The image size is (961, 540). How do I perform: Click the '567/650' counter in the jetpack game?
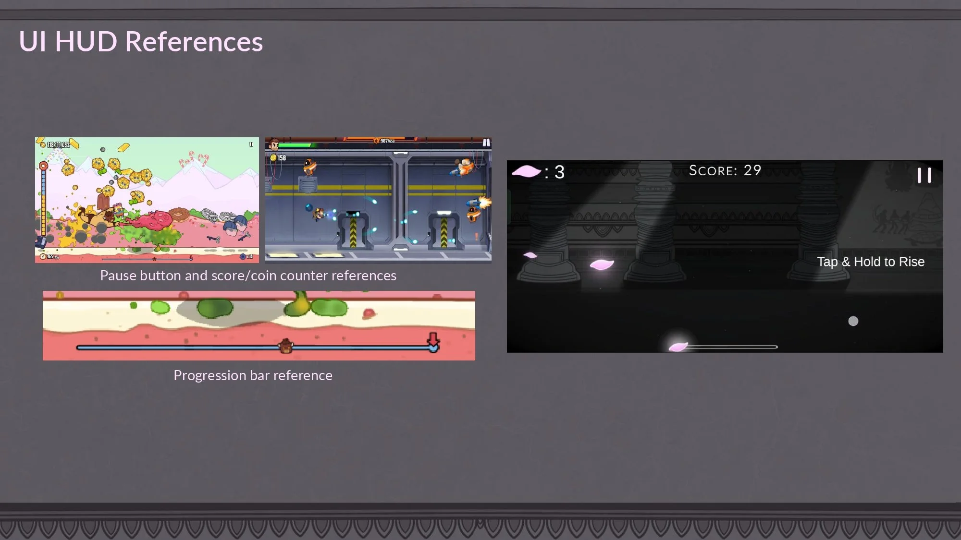(388, 141)
